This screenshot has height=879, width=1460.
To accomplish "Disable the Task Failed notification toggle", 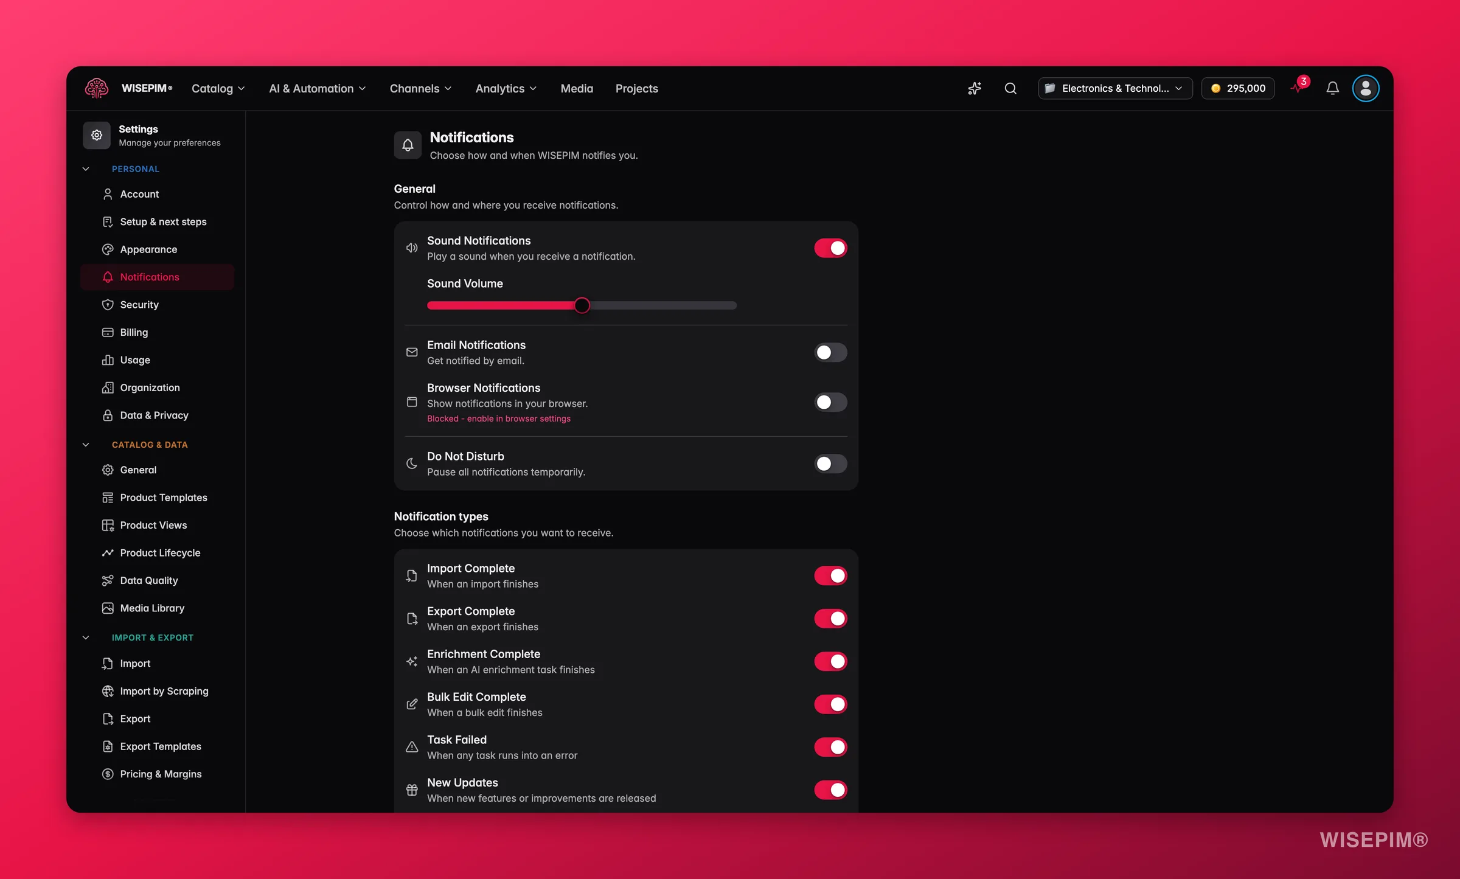I will (x=830, y=747).
